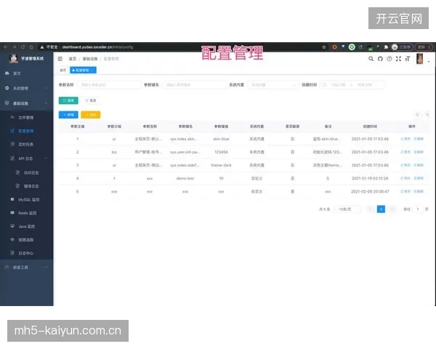Open 日志中心 in the sidebar
The image size is (436, 349).
click(26, 253)
